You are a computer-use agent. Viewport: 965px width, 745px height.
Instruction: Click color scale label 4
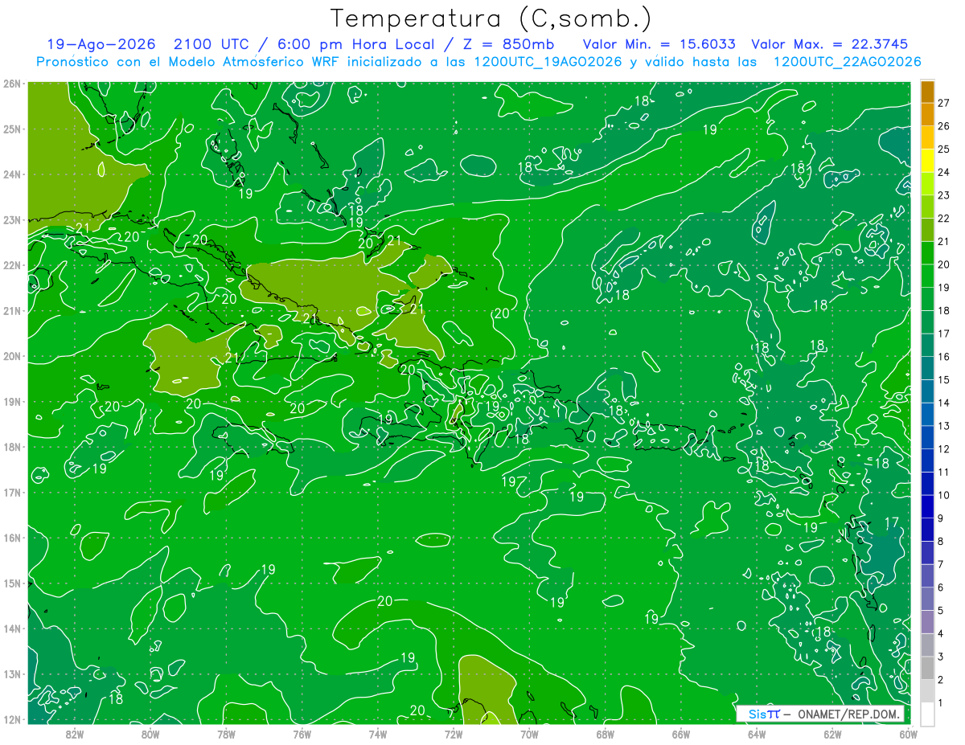[x=941, y=633]
